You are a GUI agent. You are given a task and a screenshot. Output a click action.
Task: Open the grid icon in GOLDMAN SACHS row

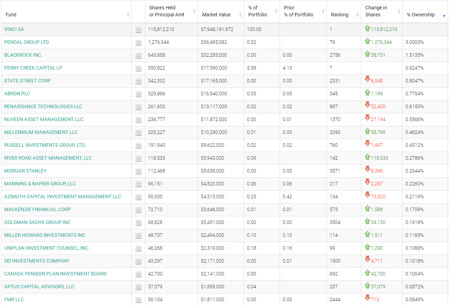tap(138, 223)
